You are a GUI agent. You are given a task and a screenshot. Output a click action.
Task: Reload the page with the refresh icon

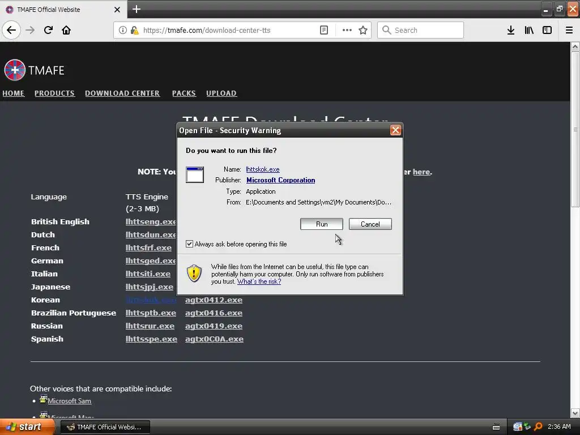[49, 30]
